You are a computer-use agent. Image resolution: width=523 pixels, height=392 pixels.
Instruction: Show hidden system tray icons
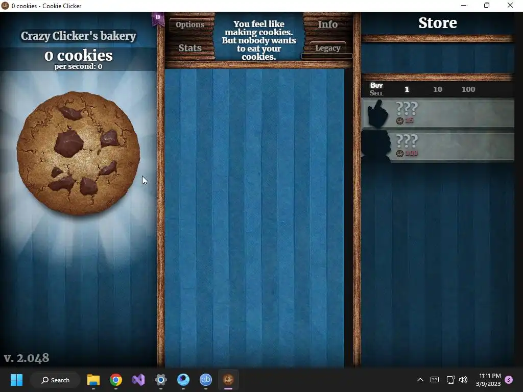point(420,380)
